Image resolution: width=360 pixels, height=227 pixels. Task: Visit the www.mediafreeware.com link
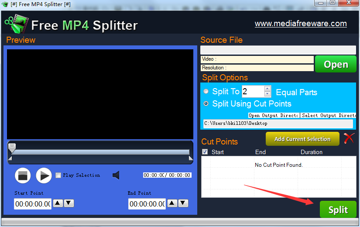301,24
